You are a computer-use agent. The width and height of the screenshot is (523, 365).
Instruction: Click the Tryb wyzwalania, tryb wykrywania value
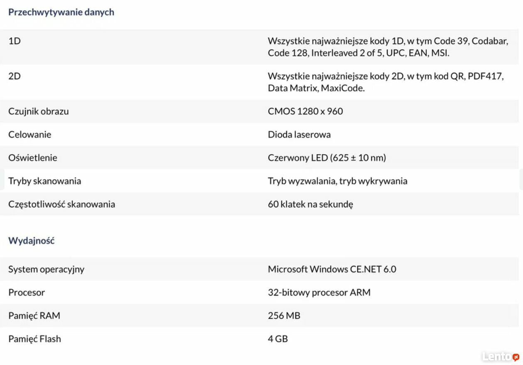[x=337, y=181]
